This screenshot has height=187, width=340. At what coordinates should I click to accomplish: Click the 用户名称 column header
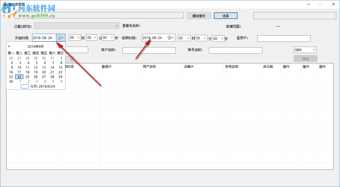point(162,66)
